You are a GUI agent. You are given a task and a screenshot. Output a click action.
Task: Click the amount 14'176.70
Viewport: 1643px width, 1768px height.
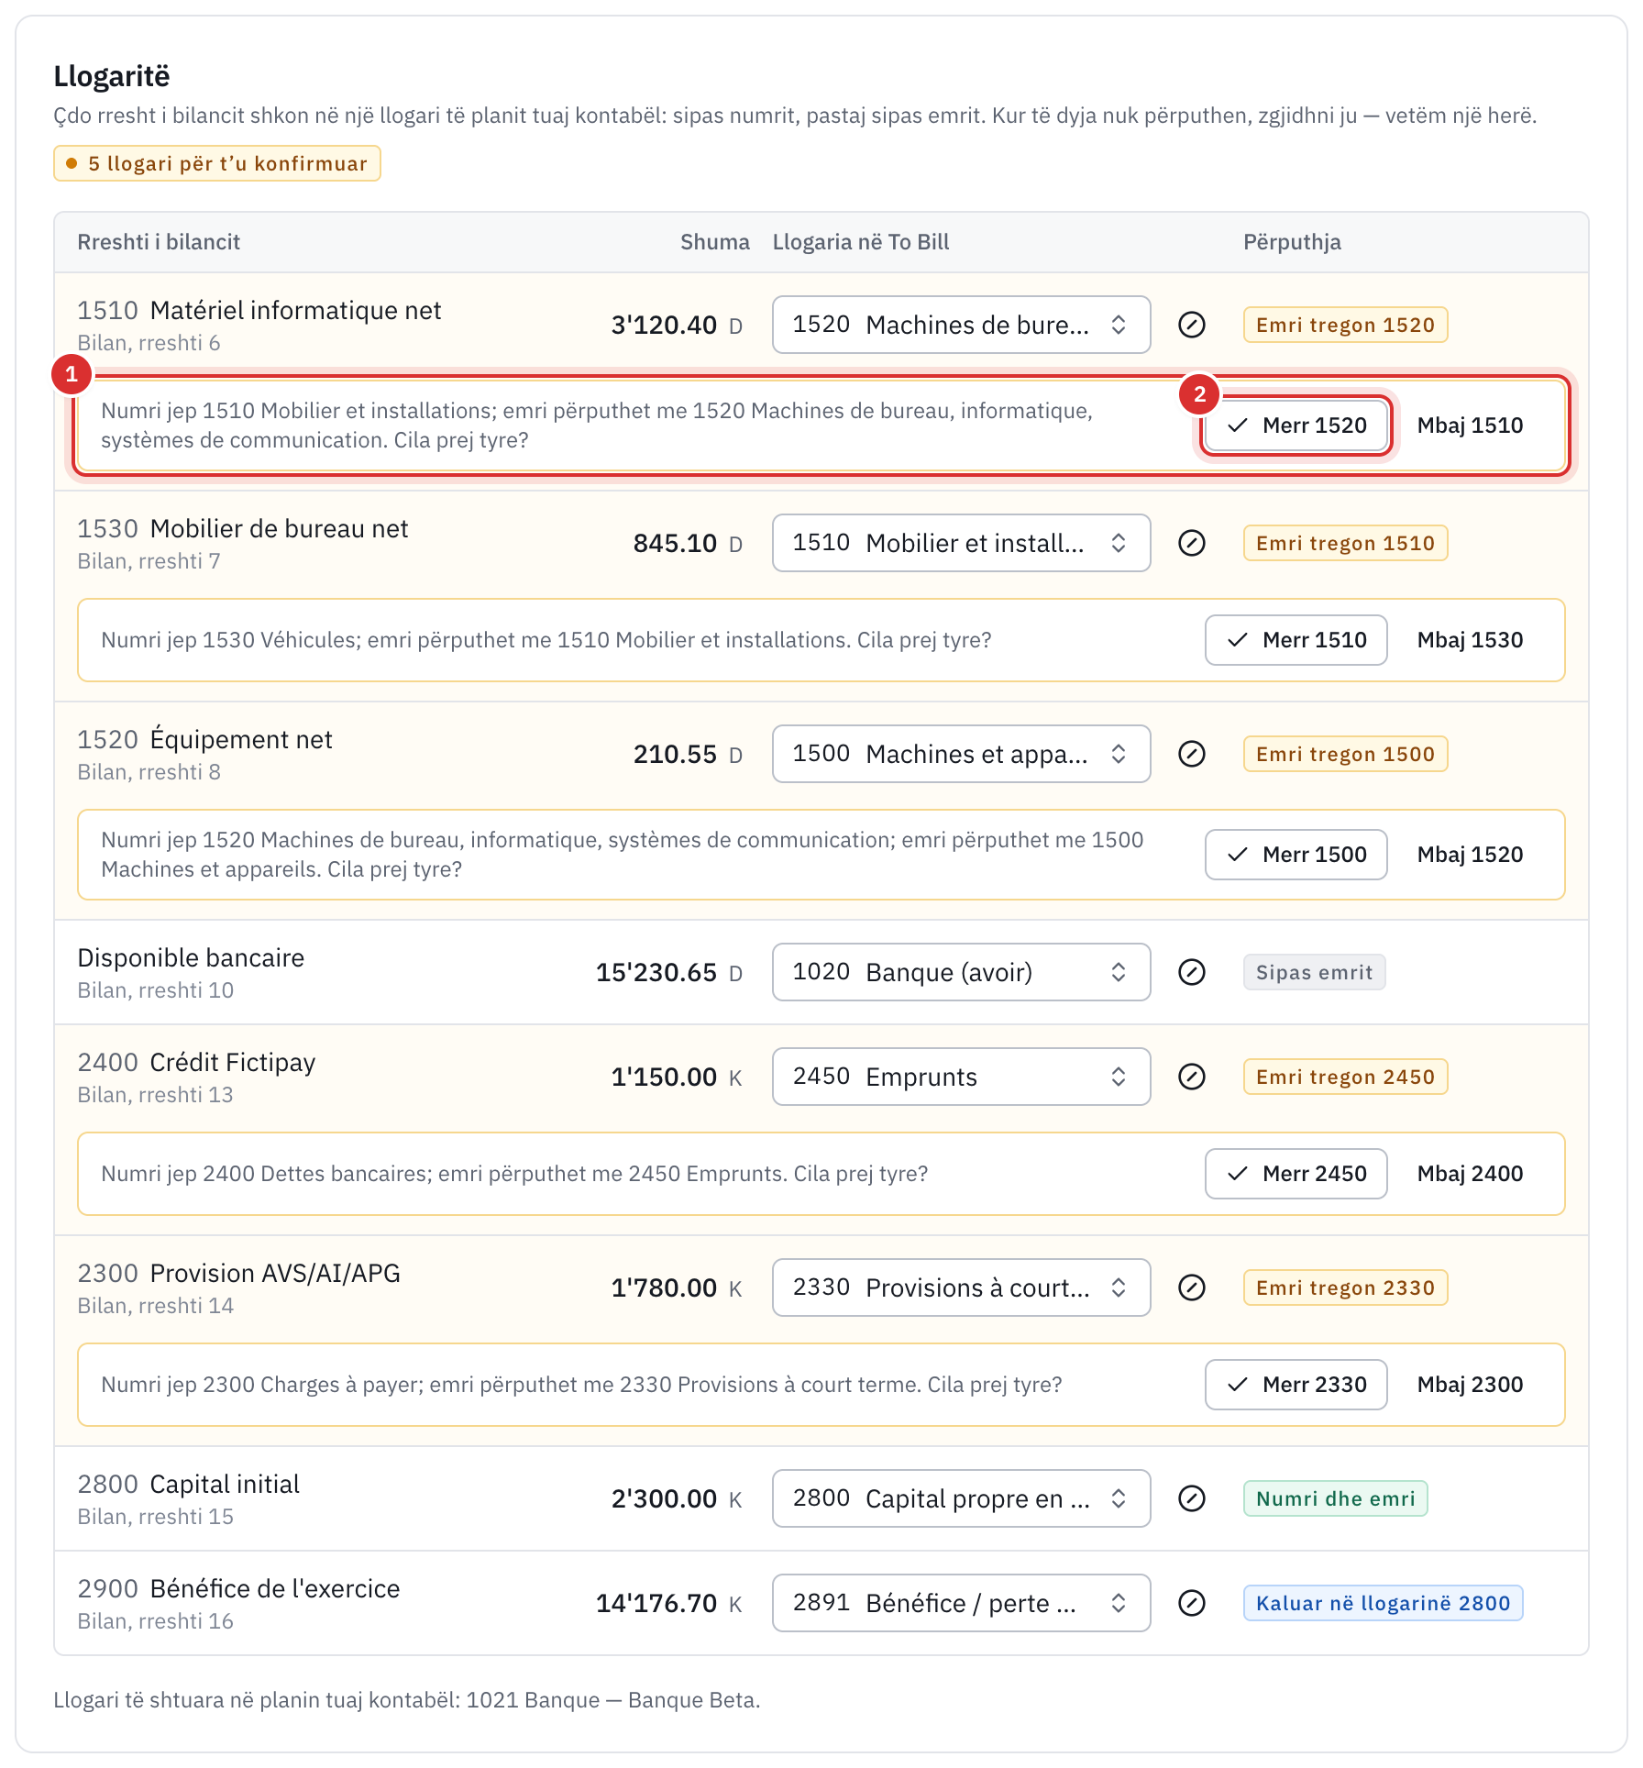(x=656, y=1603)
